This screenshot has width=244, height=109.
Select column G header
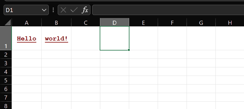point(201,23)
